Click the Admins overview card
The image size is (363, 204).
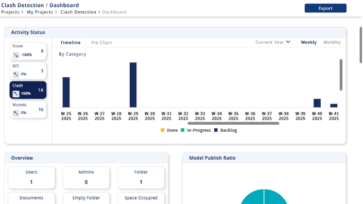(86, 178)
